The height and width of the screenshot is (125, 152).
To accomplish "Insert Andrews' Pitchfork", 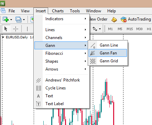I will (62, 80).
